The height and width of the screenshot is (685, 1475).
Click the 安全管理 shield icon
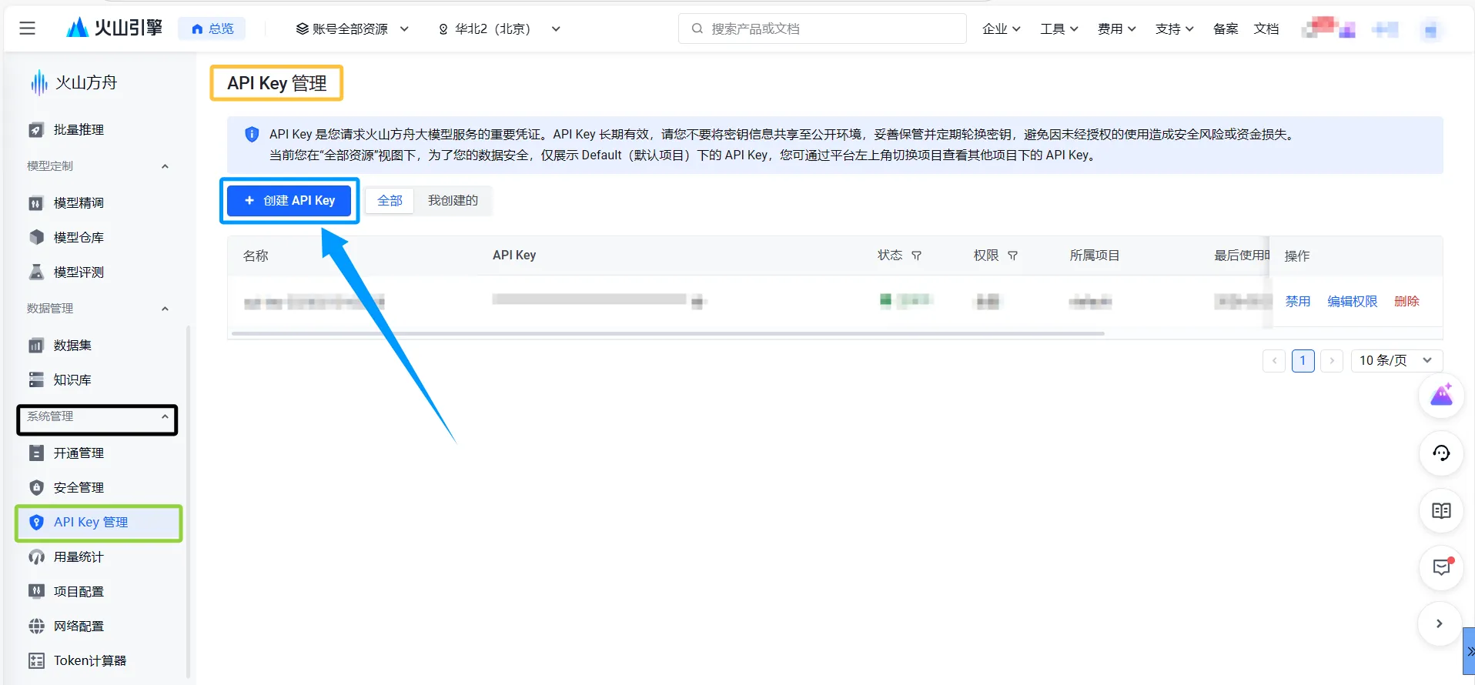[x=36, y=487]
